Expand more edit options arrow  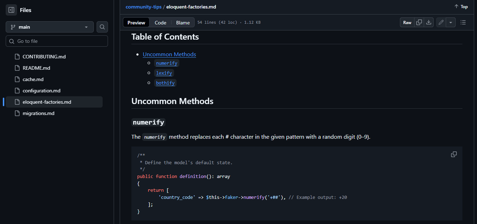coord(451,22)
